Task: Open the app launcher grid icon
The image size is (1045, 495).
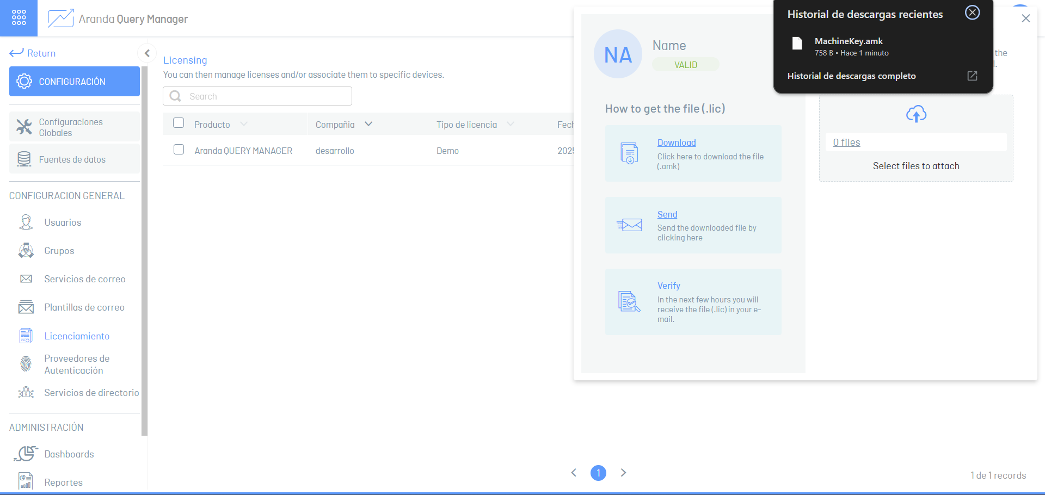Action: 19,17
